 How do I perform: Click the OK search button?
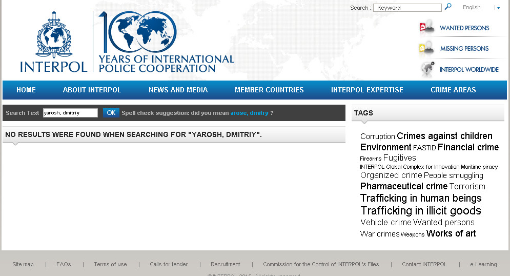click(111, 113)
